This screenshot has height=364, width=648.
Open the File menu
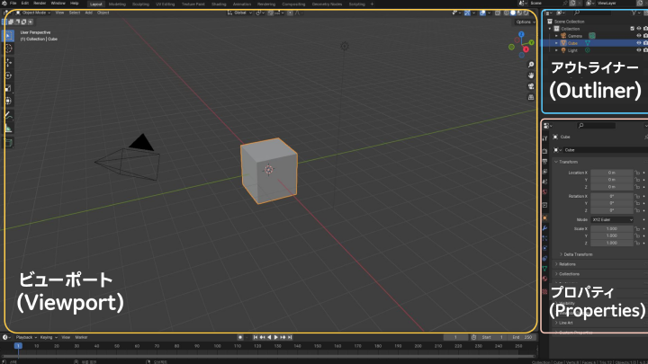coord(13,4)
